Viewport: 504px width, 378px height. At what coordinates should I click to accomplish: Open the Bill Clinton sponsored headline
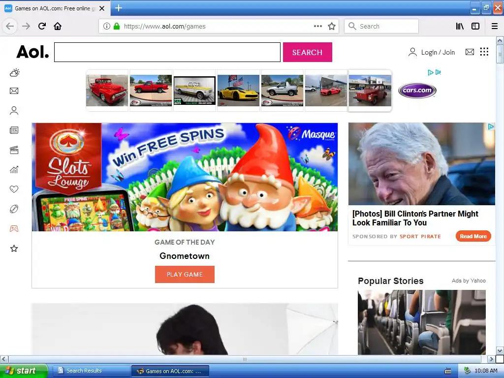coord(415,218)
